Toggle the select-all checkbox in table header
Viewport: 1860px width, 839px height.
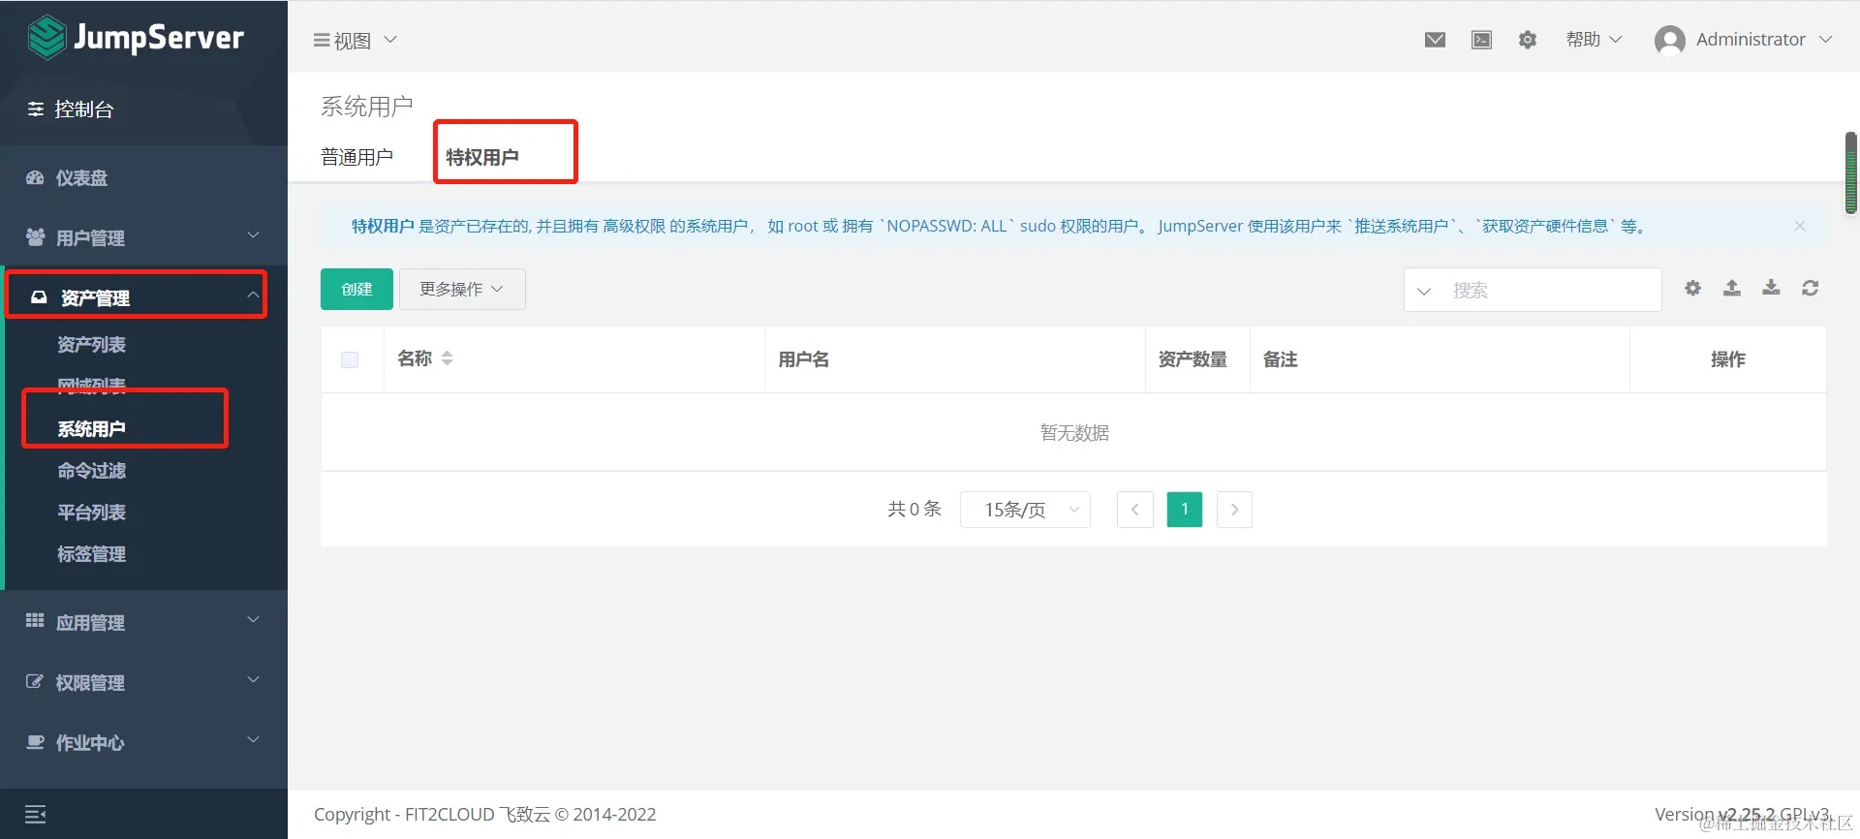tap(350, 359)
